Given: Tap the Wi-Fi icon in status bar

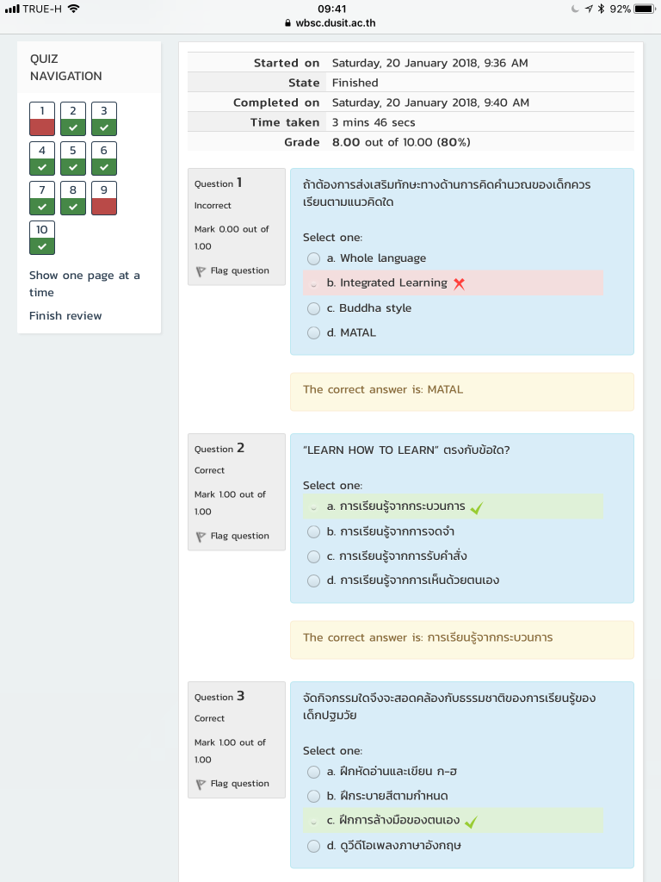Looking at the screenshot, I should pos(73,9).
